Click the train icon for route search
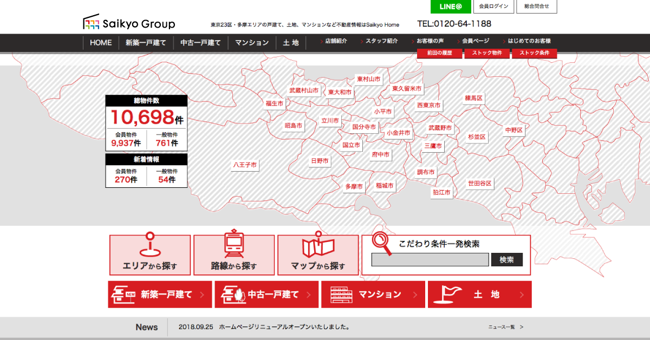Viewport: 650px width, 340px height. 234,245
